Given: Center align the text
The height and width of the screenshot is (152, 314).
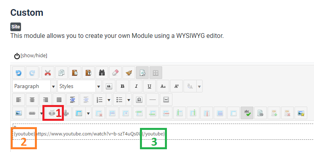Looking at the screenshot, I should 32,99.
